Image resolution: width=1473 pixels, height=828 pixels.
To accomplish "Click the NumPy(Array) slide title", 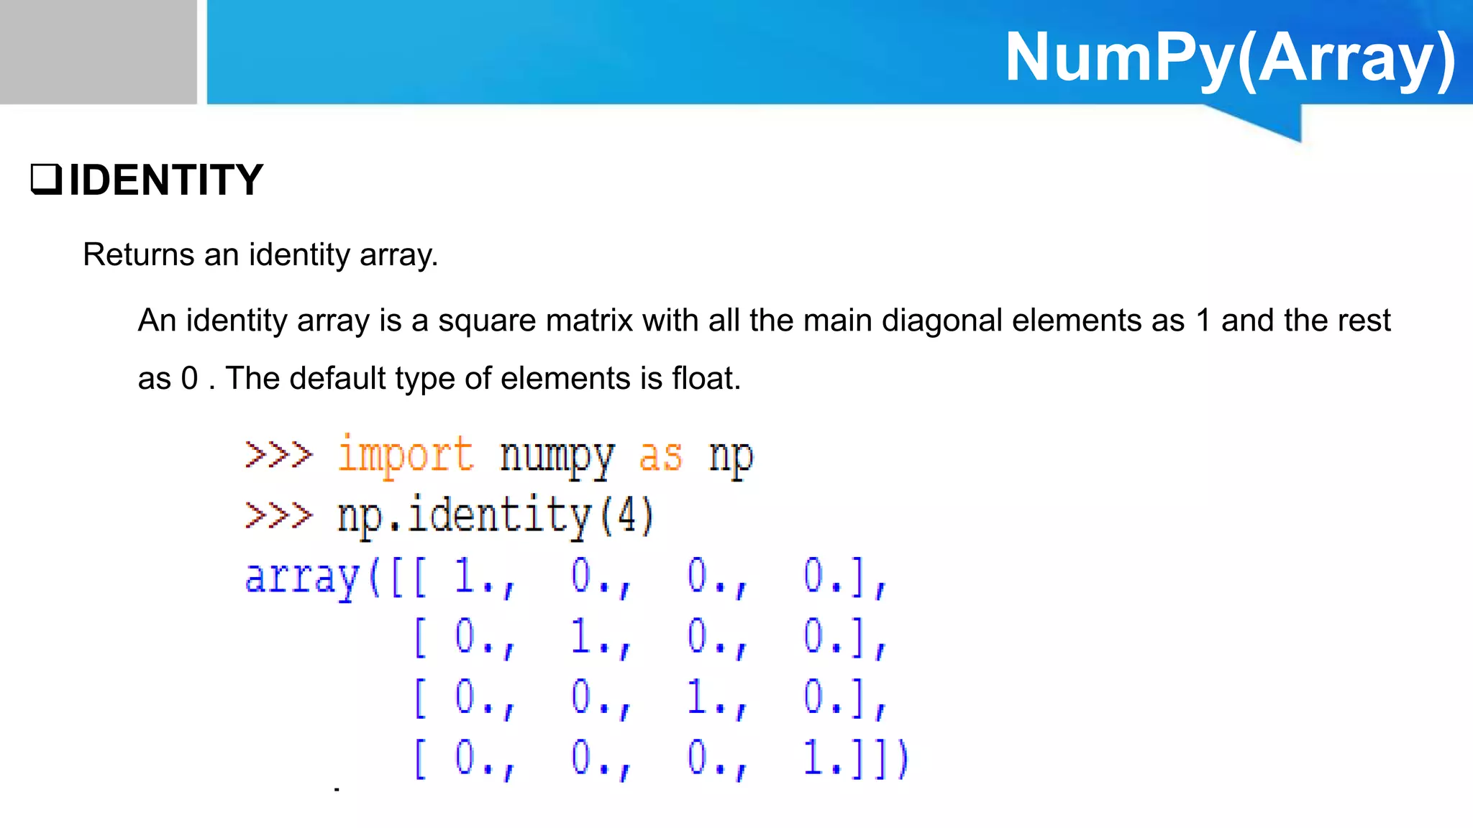I will click(1230, 56).
